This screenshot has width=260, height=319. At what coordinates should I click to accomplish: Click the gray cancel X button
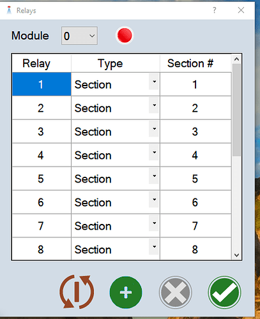click(176, 292)
